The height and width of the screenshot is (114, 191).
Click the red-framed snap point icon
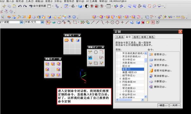click(x=153, y=22)
